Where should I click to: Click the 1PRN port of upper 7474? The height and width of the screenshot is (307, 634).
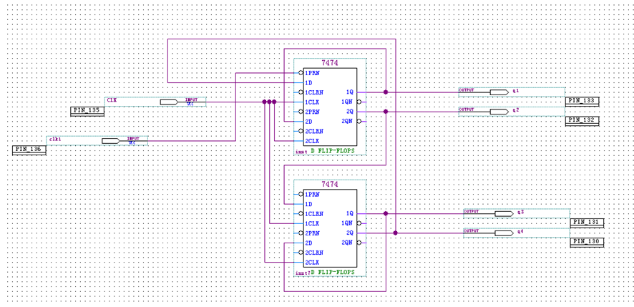click(312, 73)
